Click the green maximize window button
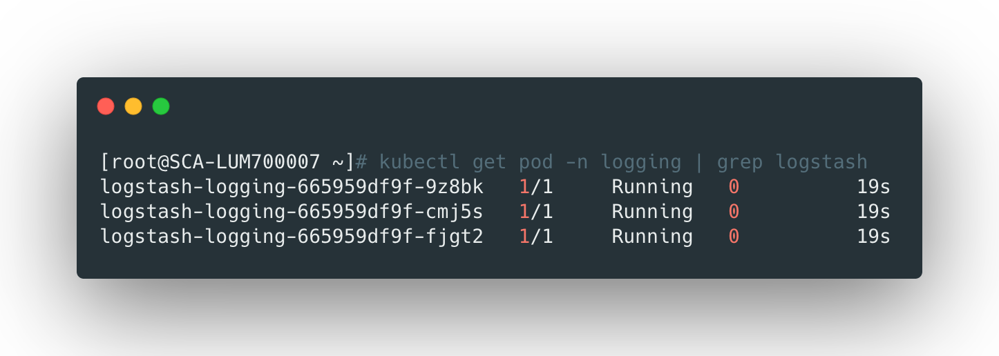Screen dimensions: 999x356 click(x=161, y=106)
